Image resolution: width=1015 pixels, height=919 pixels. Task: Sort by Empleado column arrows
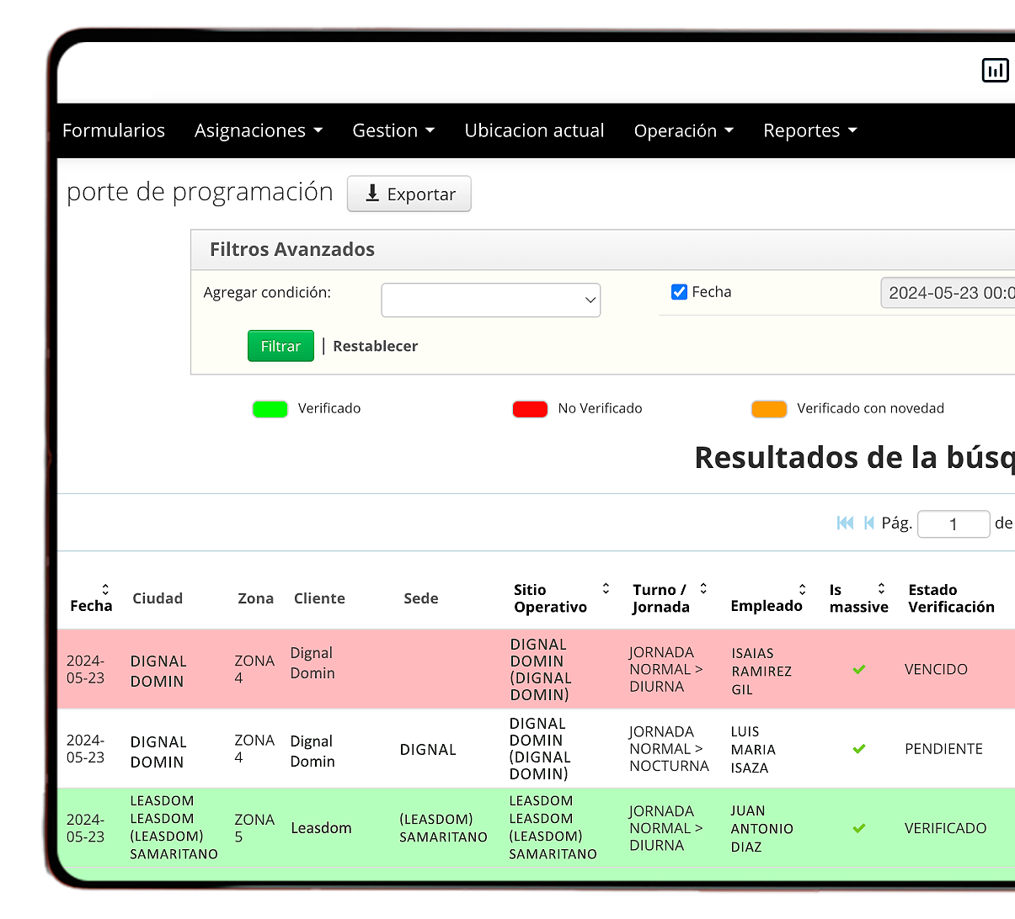[x=802, y=589]
